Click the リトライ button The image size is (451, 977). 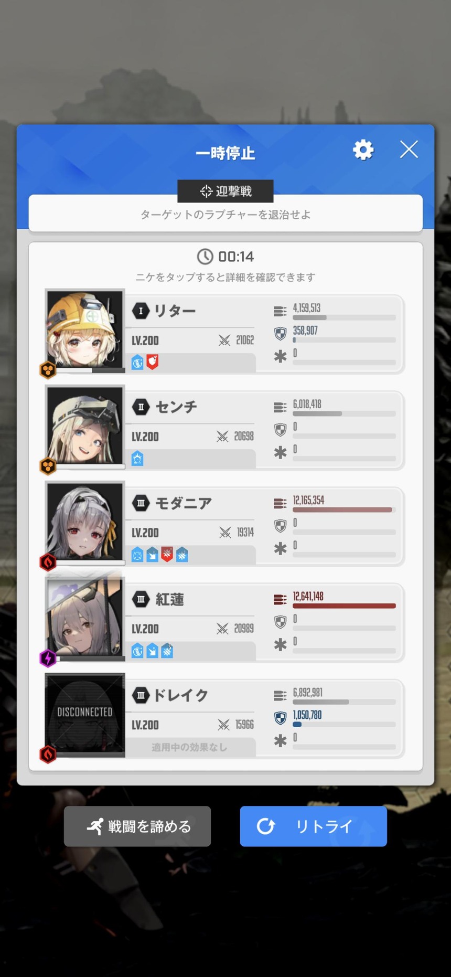[x=314, y=826]
